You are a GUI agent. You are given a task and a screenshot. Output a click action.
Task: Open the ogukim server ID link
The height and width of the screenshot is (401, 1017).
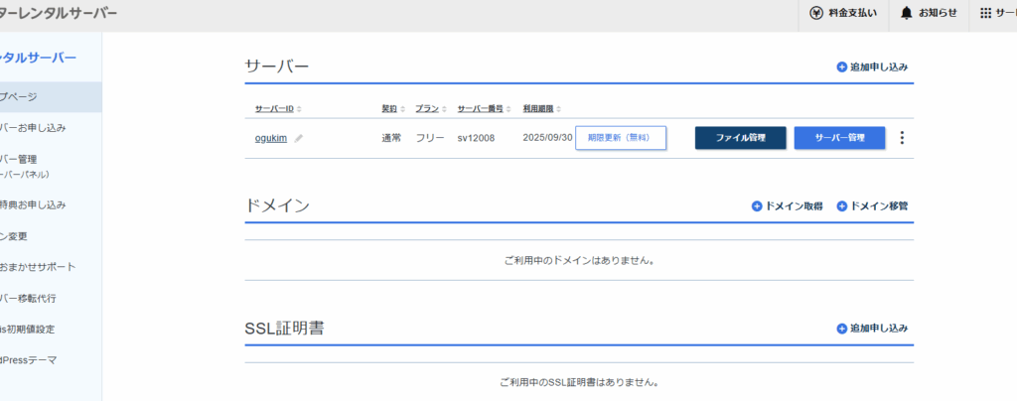click(270, 138)
